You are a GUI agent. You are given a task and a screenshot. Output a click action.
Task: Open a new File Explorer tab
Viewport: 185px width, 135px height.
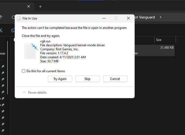pos(40,7)
